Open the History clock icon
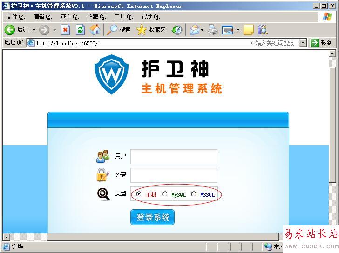339x253 pixels. tap(177, 30)
